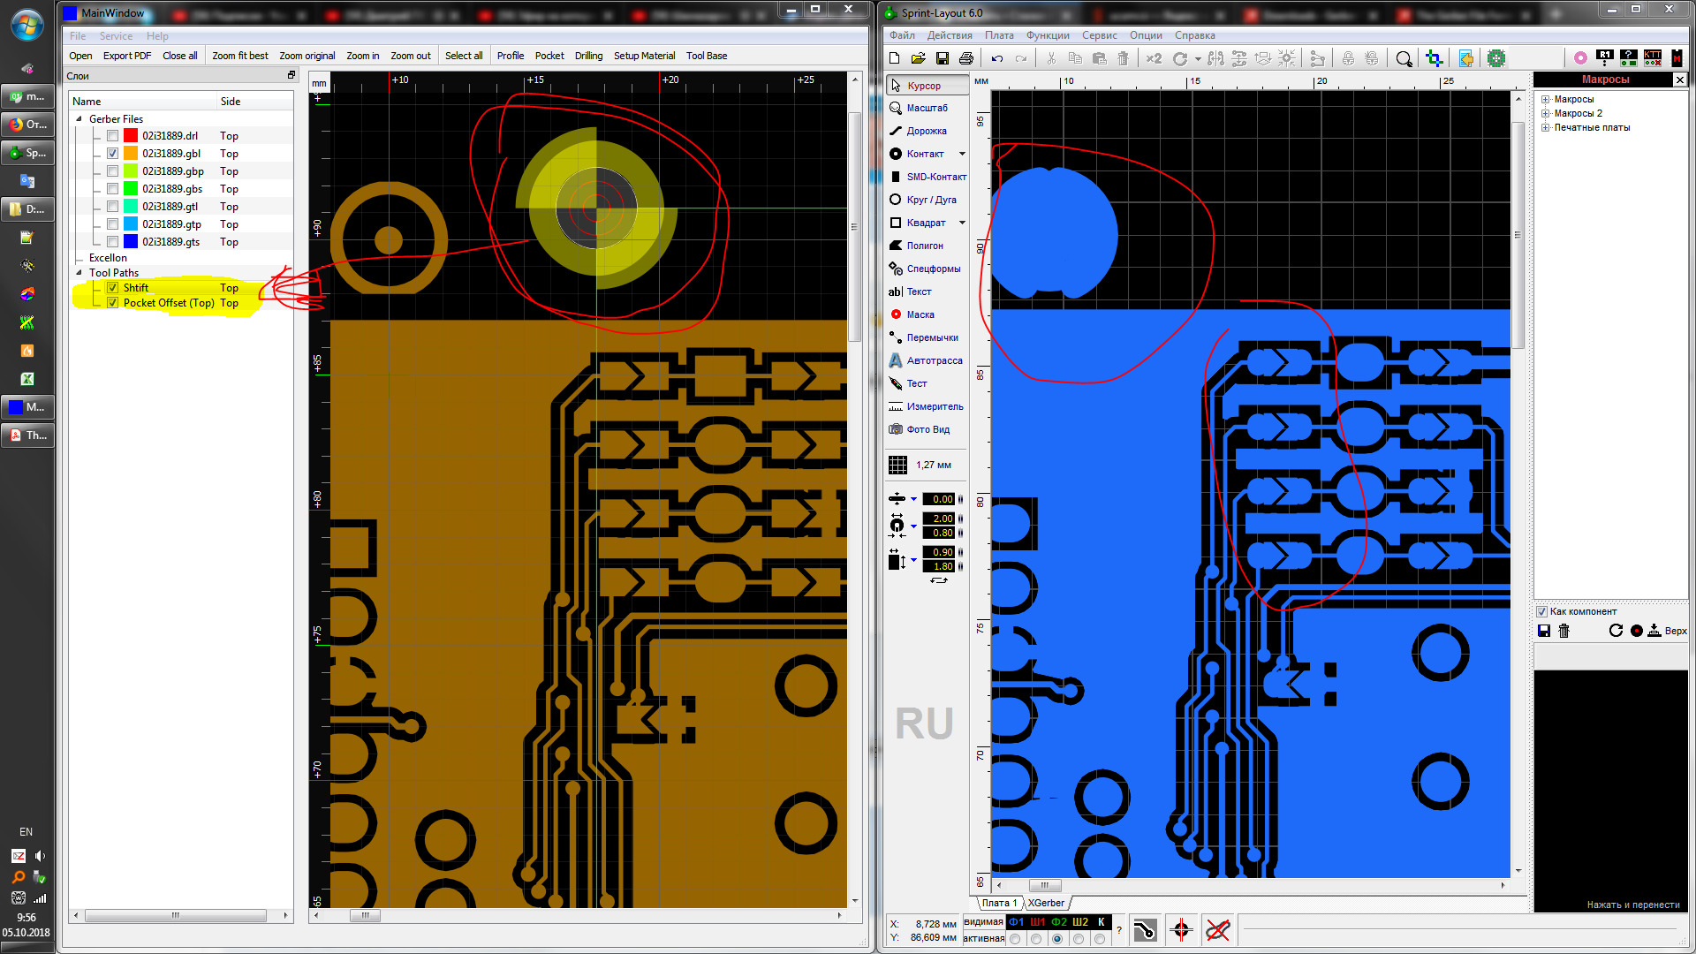Enable the 02i31889.drl layer checkbox
This screenshot has height=954, width=1696.
113,136
